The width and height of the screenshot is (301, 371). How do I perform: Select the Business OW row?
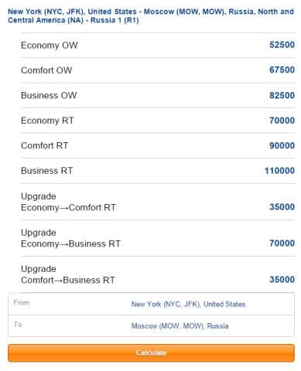coord(158,95)
